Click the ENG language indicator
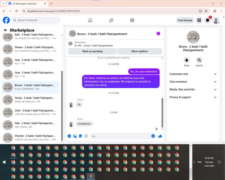Image resolution: width=225 pixels, height=180 pixels. (x=199, y=162)
